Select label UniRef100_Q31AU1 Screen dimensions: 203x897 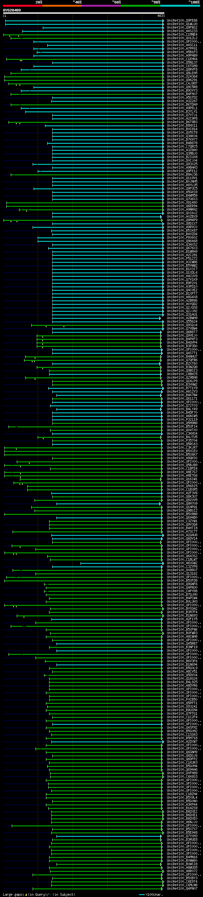point(182,314)
